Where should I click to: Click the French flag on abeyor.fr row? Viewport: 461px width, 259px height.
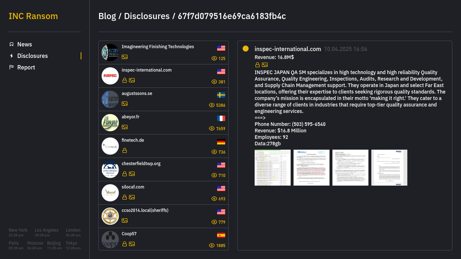(x=221, y=118)
